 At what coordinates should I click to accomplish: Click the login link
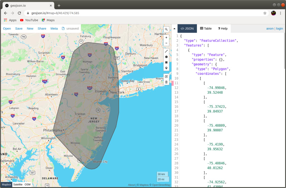pos(279,29)
